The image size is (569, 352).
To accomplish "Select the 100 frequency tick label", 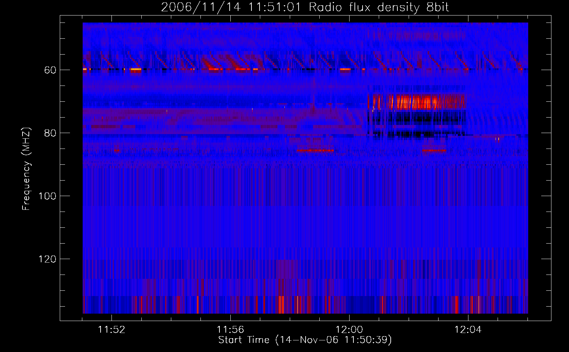I will pyautogui.click(x=47, y=196).
